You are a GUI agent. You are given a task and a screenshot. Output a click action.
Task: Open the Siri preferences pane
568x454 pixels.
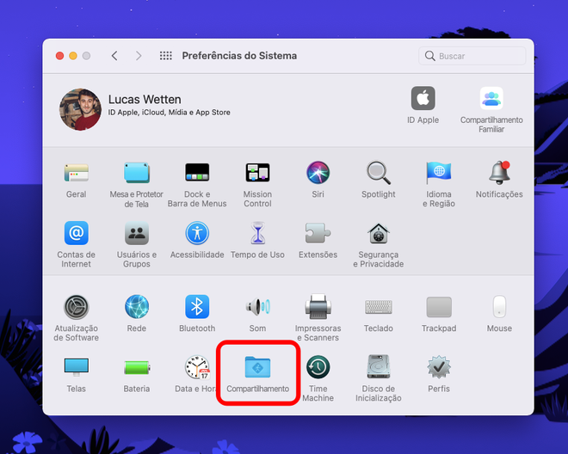point(318,173)
